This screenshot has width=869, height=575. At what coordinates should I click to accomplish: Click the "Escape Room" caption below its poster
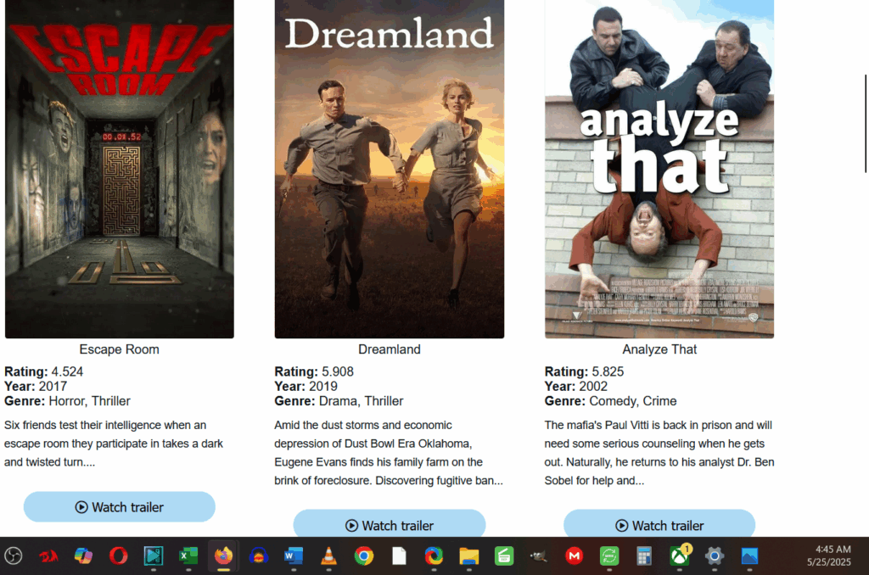tap(119, 349)
